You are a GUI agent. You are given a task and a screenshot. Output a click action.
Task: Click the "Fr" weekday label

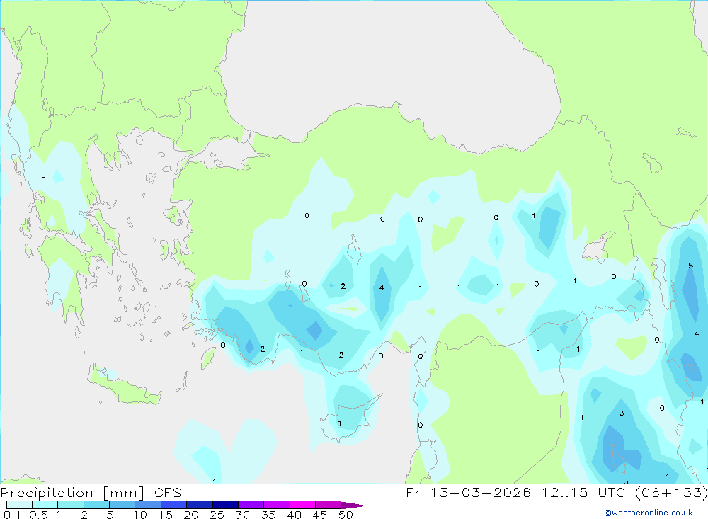coord(413,492)
